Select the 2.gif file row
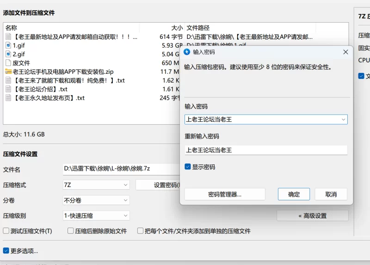The image size is (370, 265). (92, 54)
